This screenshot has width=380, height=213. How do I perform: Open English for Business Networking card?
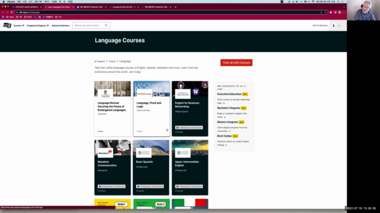point(190,109)
